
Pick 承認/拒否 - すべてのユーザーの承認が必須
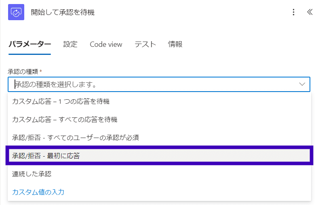76,138
